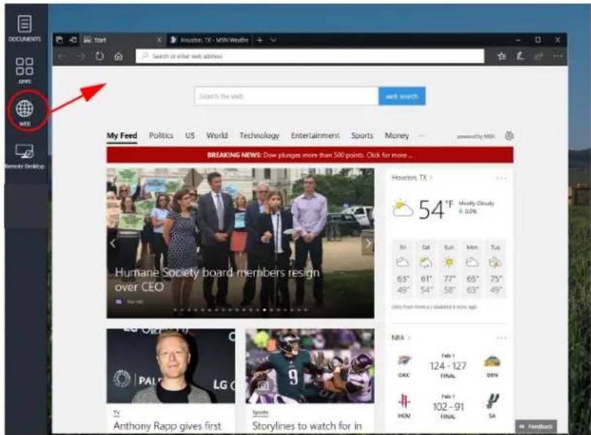The image size is (591, 435).
Task: Click the current 54°F temperature
Action: (x=435, y=209)
